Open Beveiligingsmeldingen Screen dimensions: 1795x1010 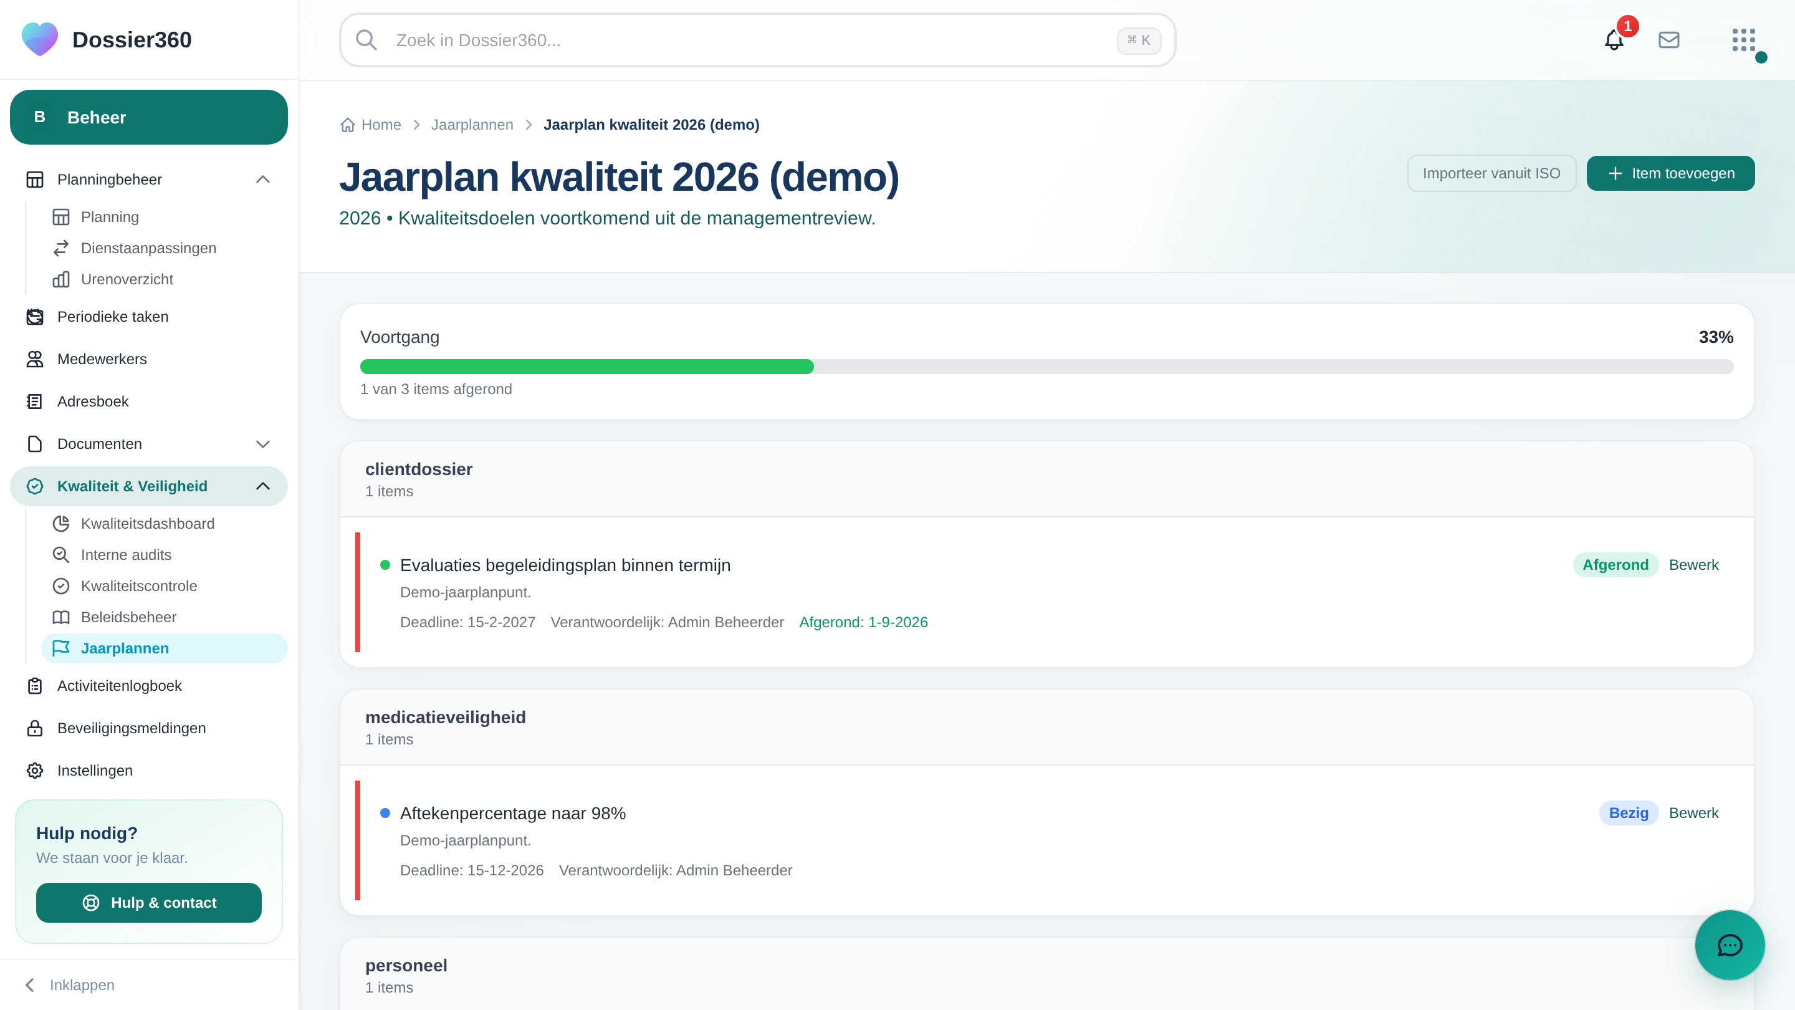148,728
